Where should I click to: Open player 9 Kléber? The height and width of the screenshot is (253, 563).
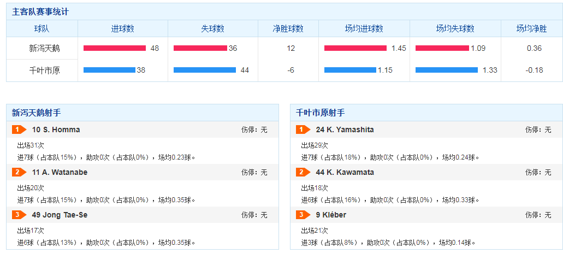331,215
